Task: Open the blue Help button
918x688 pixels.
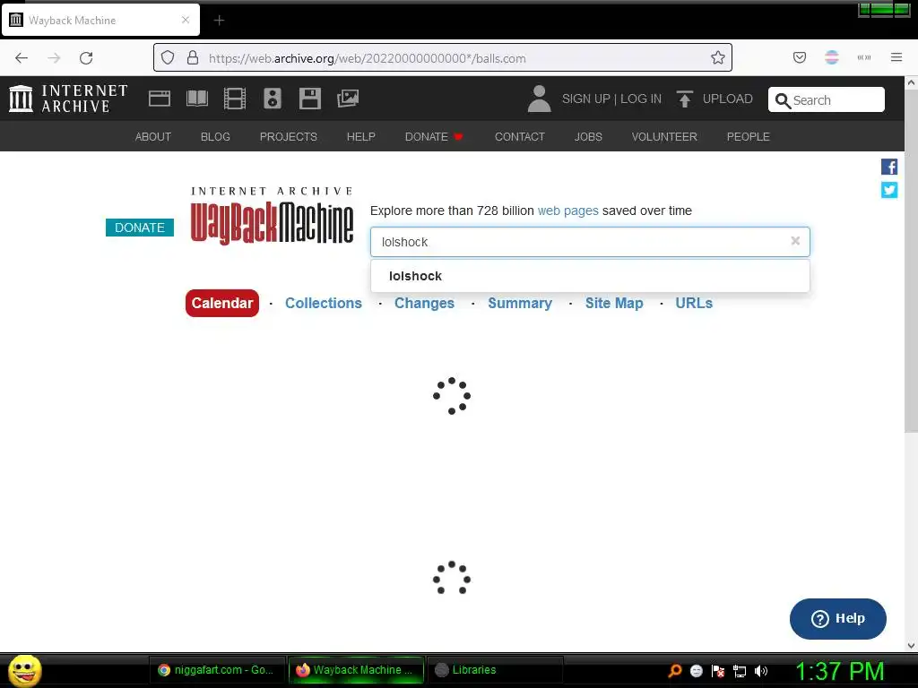Action: point(838,618)
